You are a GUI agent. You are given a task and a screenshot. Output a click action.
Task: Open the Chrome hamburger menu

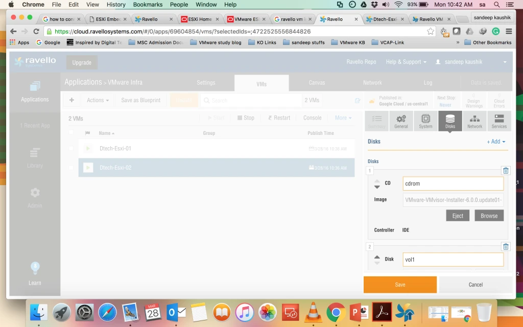pos(509,31)
